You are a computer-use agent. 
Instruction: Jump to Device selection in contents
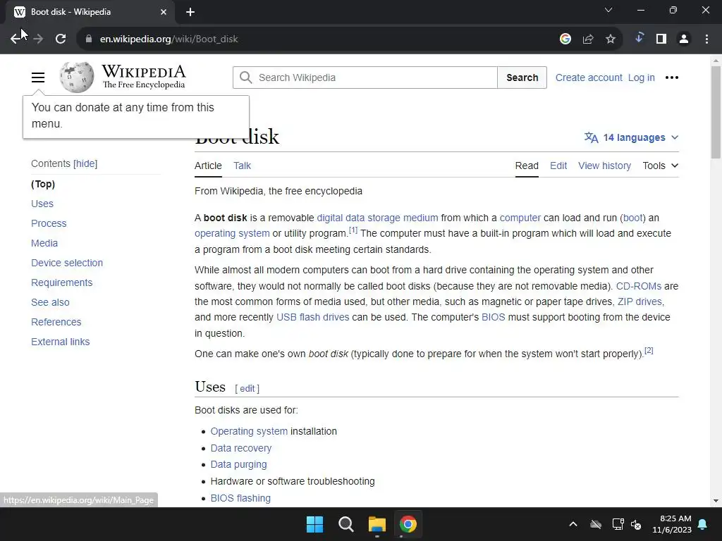pos(67,263)
